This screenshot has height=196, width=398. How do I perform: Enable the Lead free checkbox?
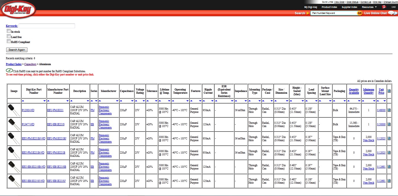pyautogui.click(x=9, y=36)
